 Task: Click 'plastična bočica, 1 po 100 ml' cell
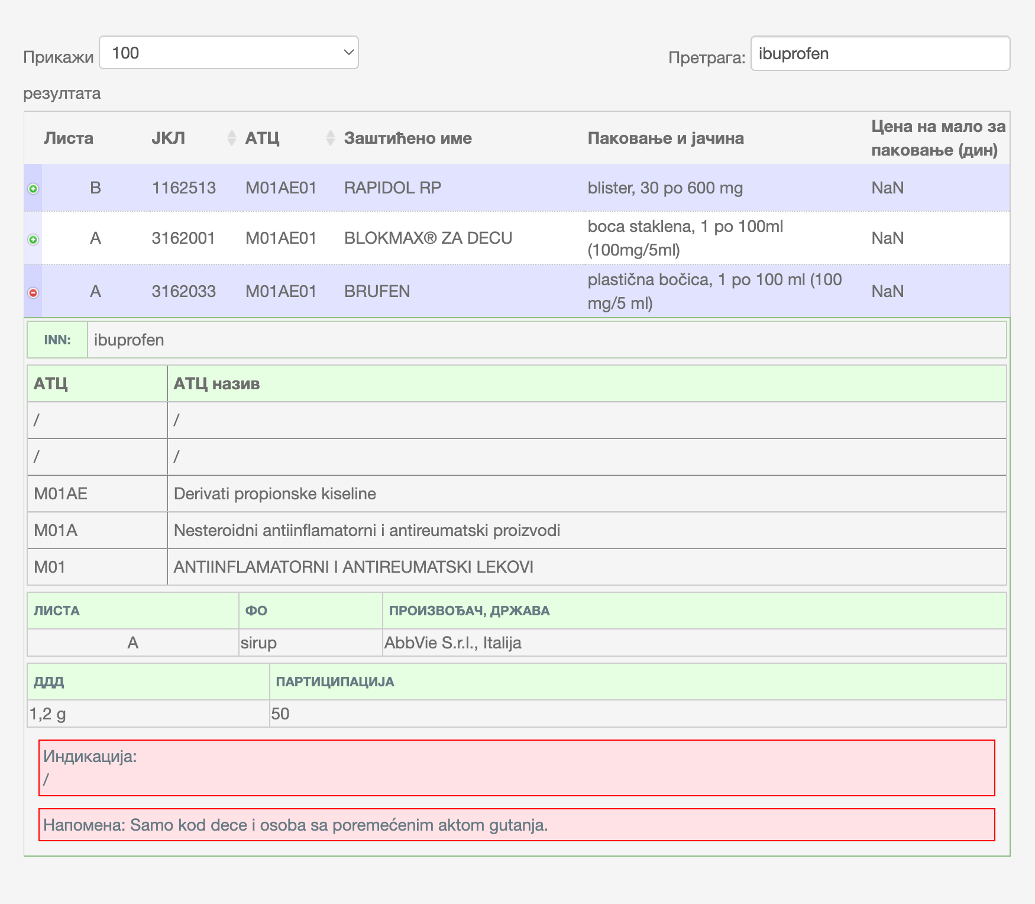pos(714,291)
